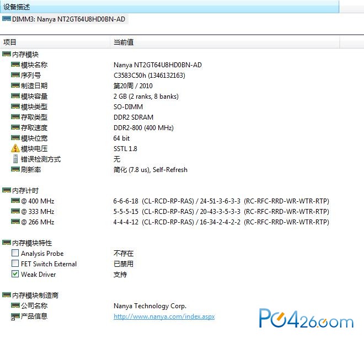
Task: Click the Nanya Technology Corp. value
Action: (x=150, y=305)
